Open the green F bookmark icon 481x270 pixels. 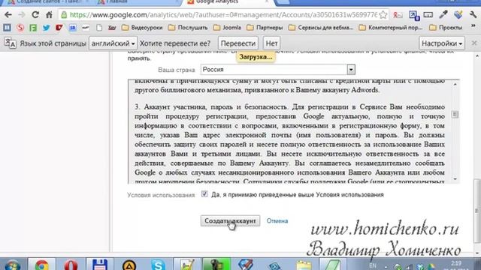point(33,28)
